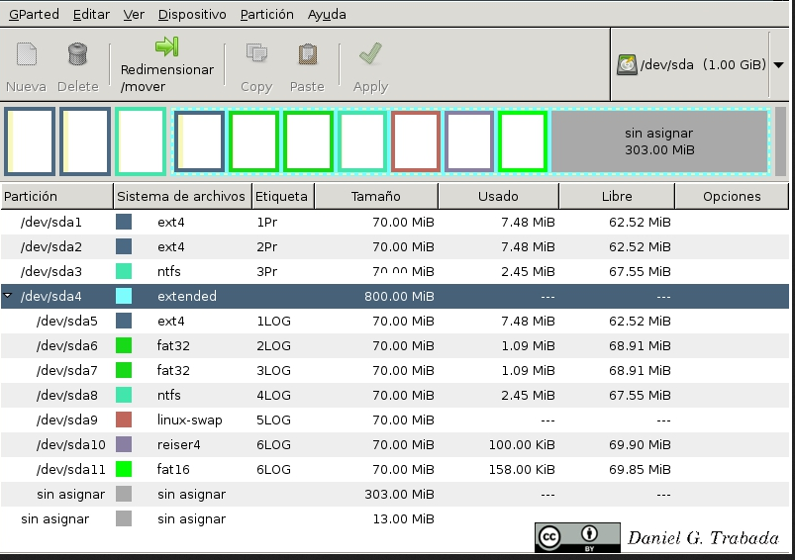Click the Usado column header
The height and width of the screenshot is (560, 795).
(x=498, y=196)
